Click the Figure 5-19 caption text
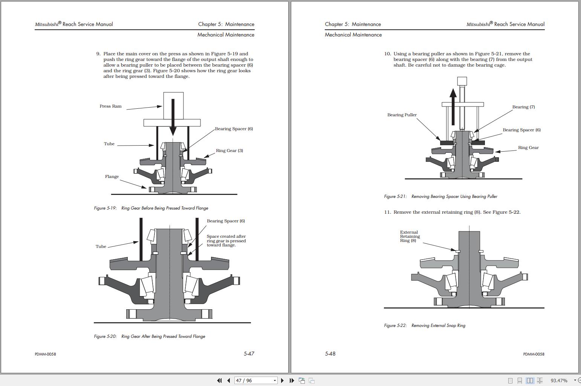Image resolution: width=581 pixels, height=386 pixels. (151, 208)
